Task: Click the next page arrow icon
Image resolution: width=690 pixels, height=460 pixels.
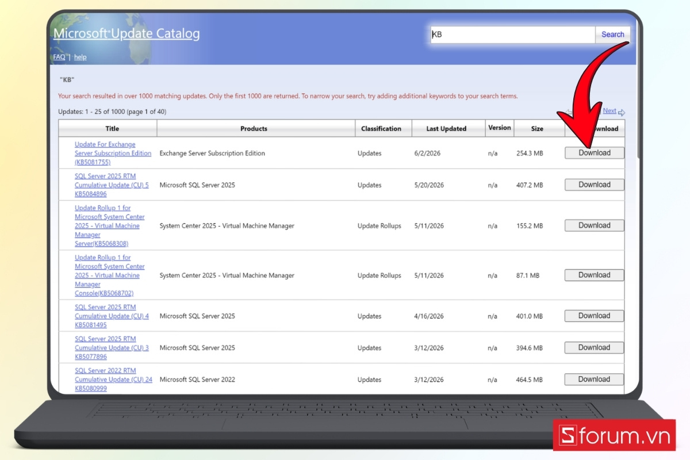Action: pyautogui.click(x=622, y=112)
